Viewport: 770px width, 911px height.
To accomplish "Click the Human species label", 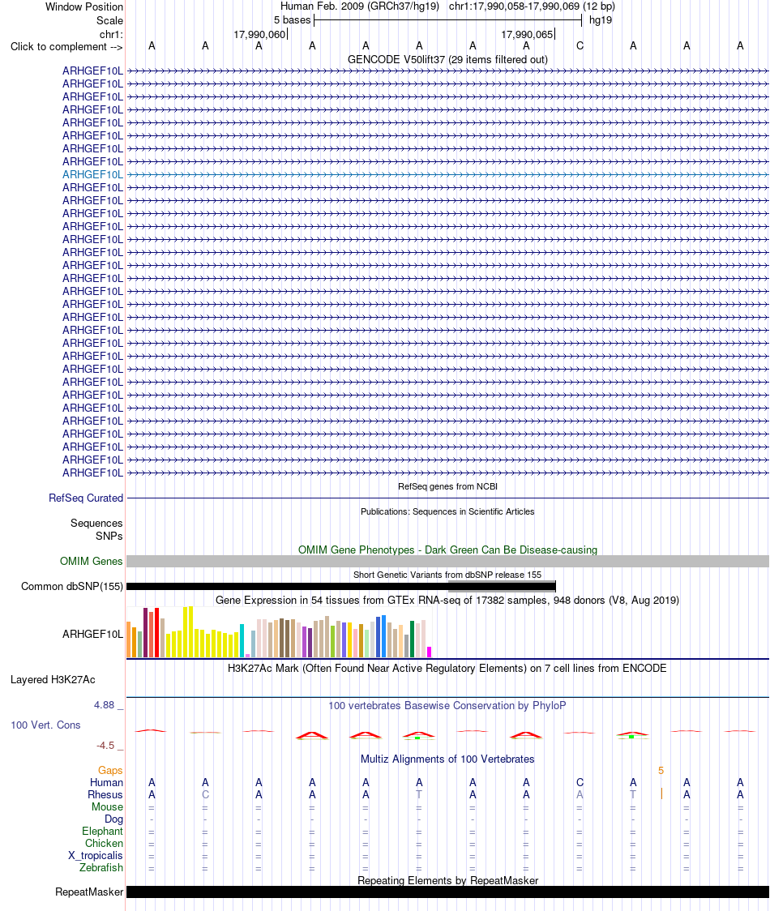I will coord(106,783).
